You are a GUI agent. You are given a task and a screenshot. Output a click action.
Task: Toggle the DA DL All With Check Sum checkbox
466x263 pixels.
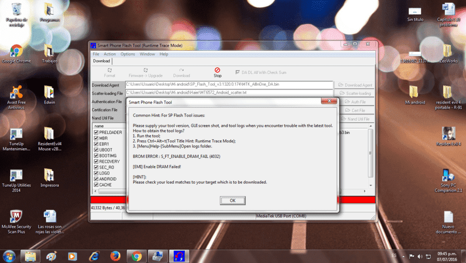(238, 72)
